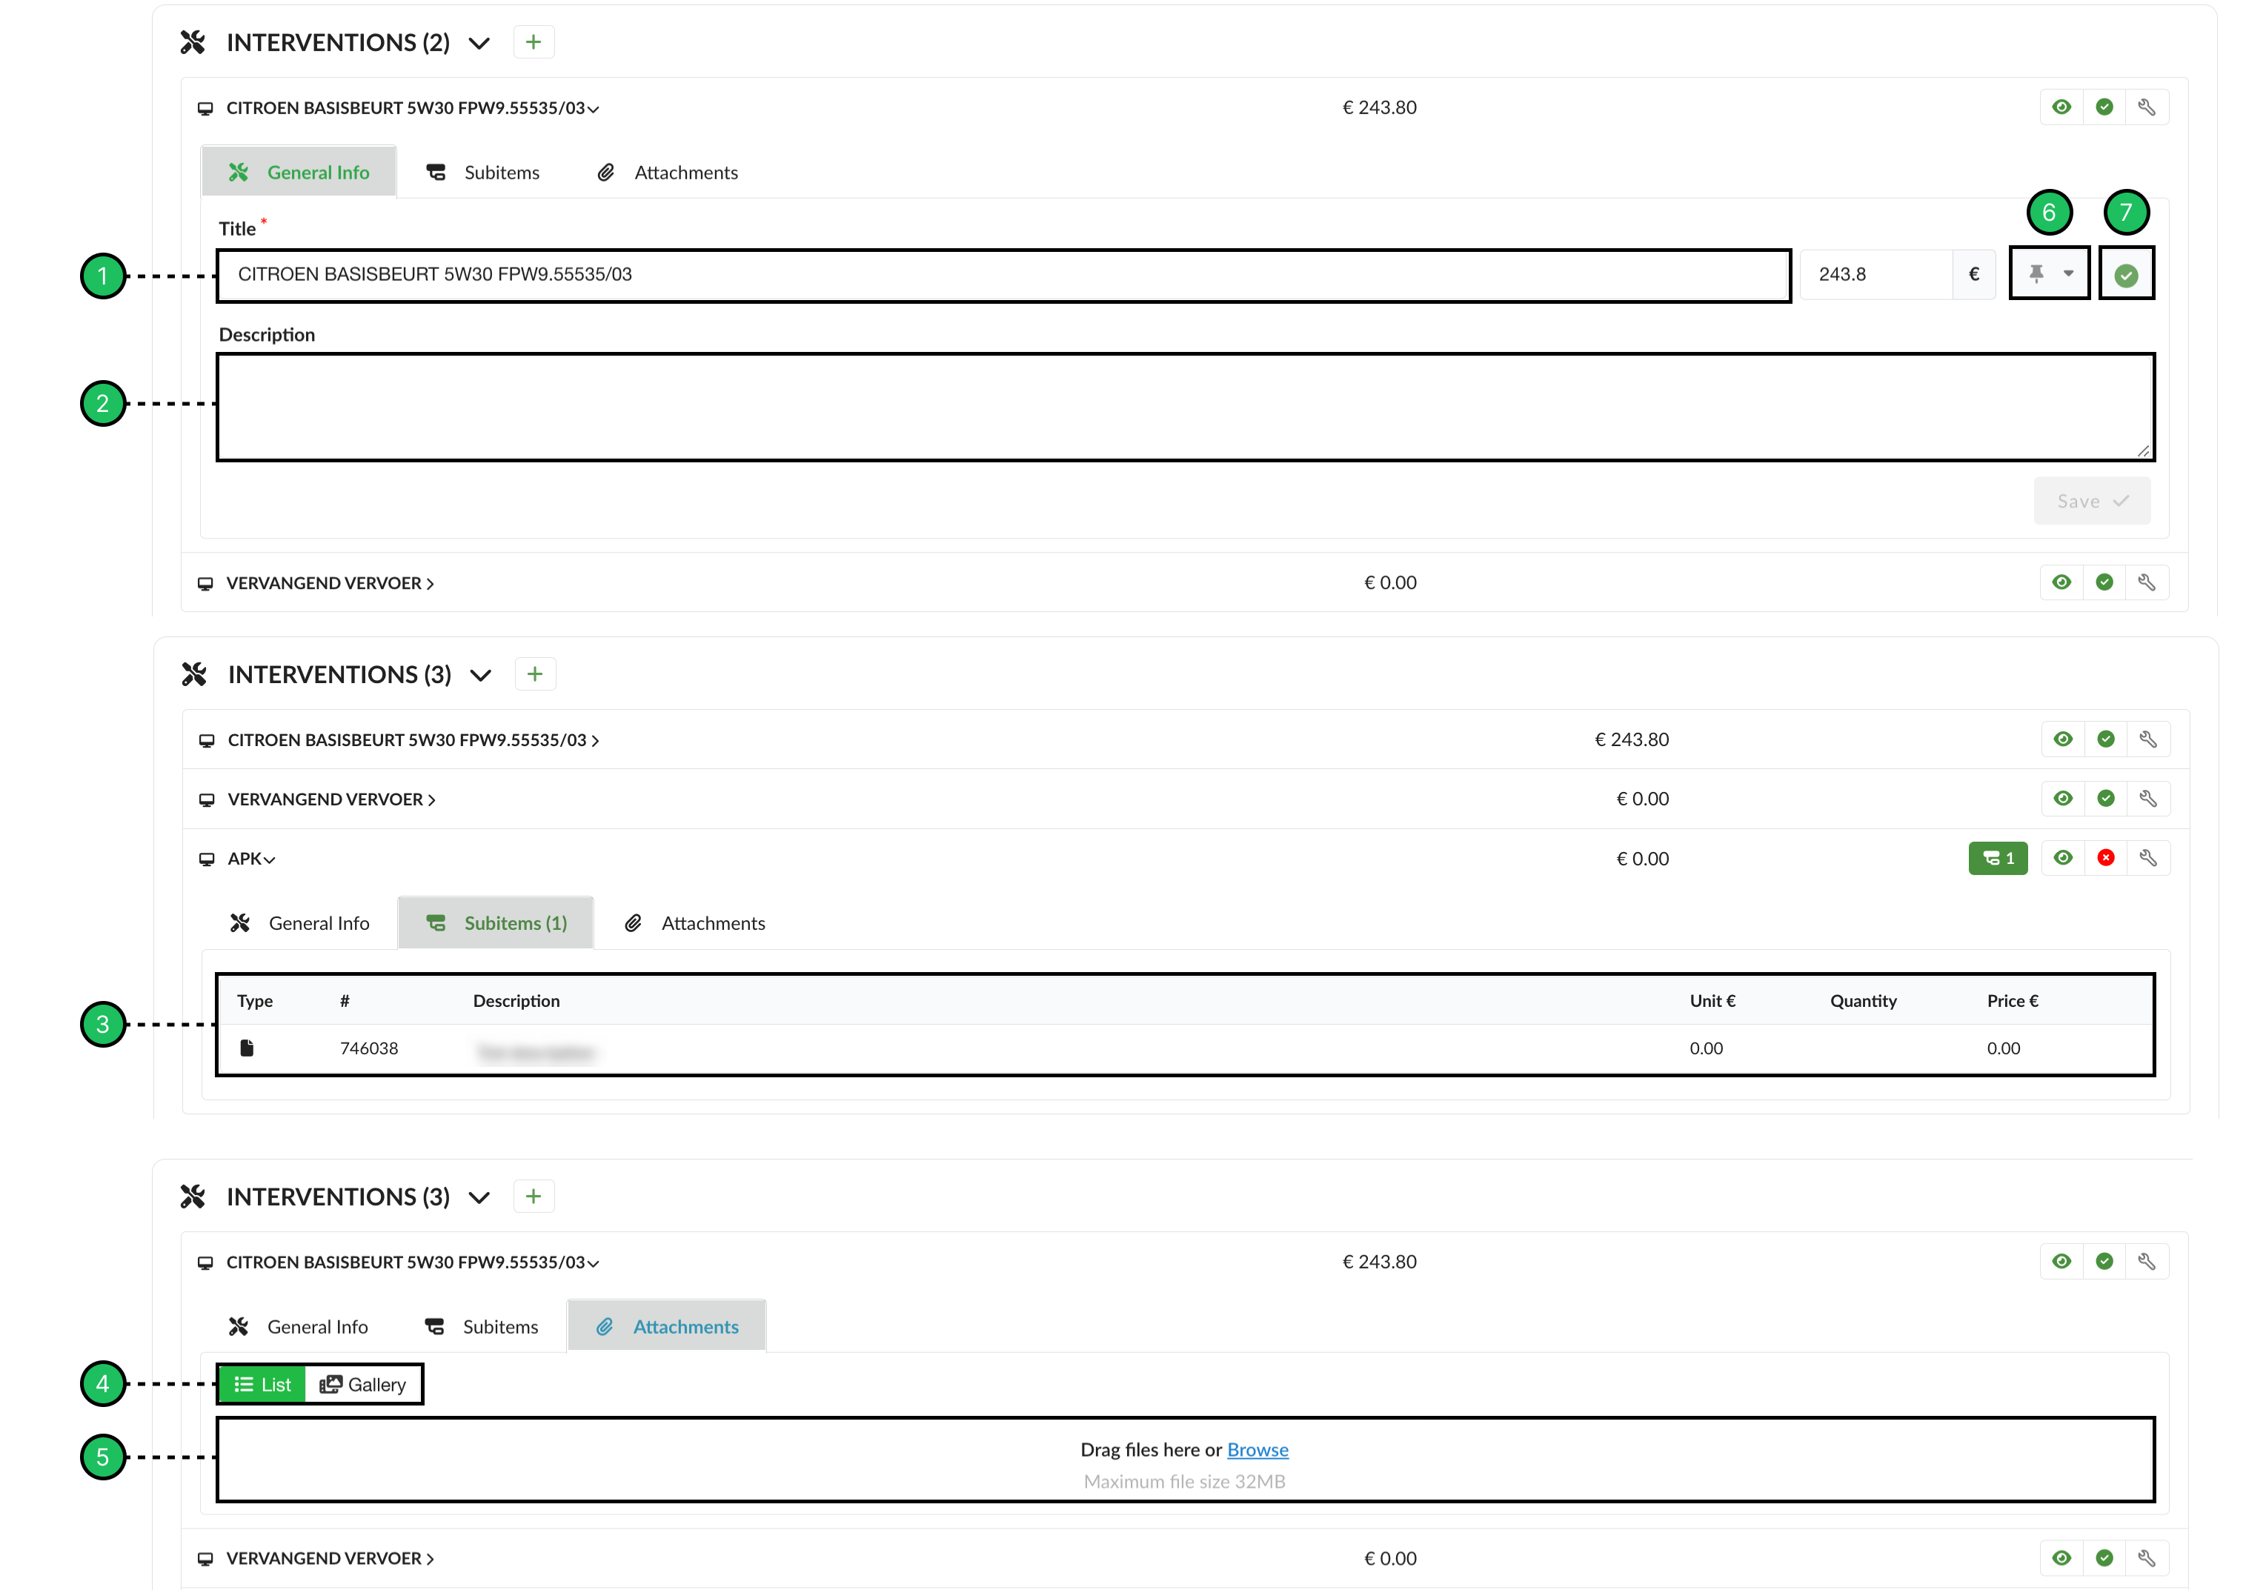Click the red status icon on APK row
Viewport: 2266px width, 1590px height.
pyautogui.click(x=2105, y=858)
